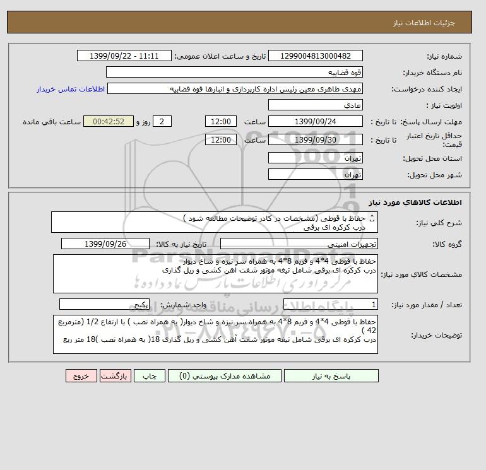
Task: Click the announcement date field 1399/09/22 - 11:11
Action: click(124, 56)
